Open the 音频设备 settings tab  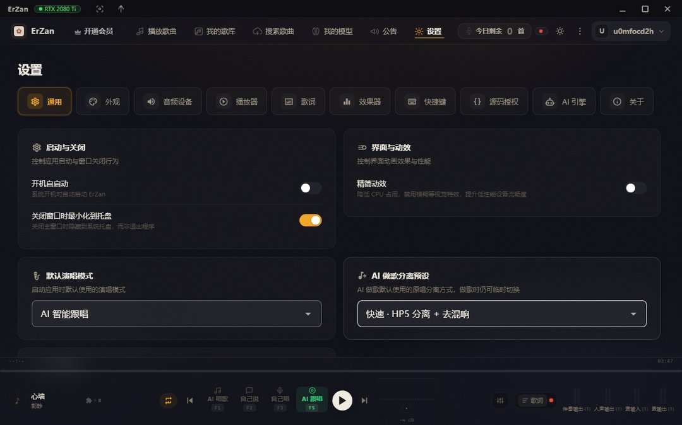[168, 102]
